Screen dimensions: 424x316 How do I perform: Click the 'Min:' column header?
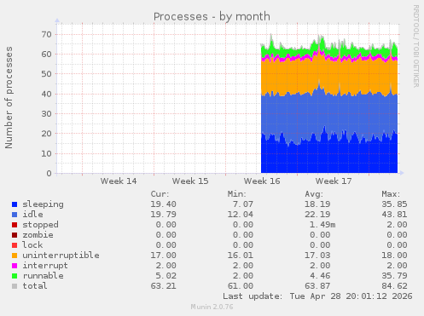(x=237, y=194)
